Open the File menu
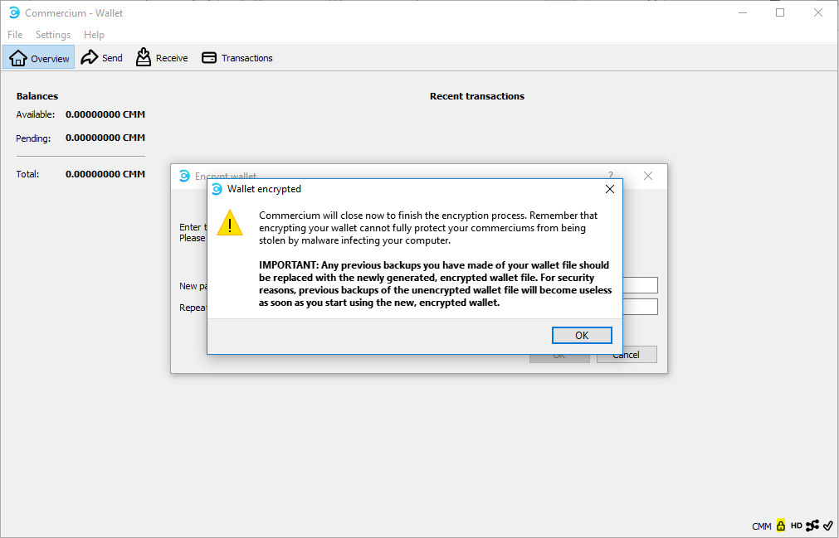Screen dimensions: 839x538 (15, 35)
